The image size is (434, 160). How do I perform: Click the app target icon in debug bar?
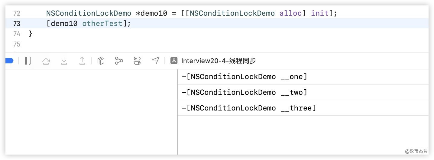click(174, 61)
